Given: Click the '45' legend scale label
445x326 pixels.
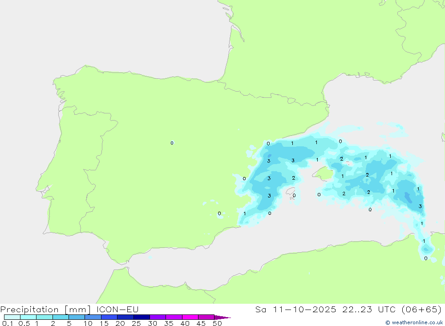Looking at the screenshot, I should pyautogui.click(x=201, y=323).
